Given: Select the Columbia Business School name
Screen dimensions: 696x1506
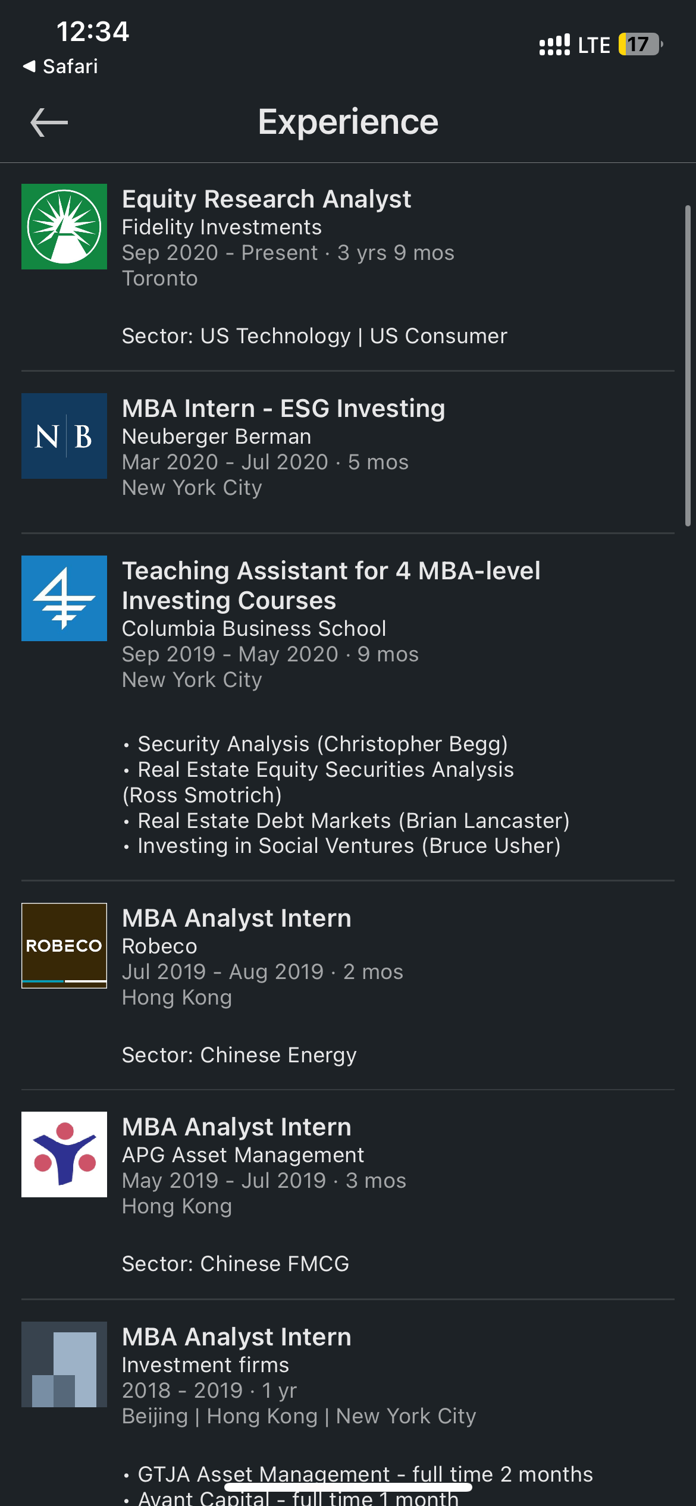Looking at the screenshot, I should click(254, 629).
